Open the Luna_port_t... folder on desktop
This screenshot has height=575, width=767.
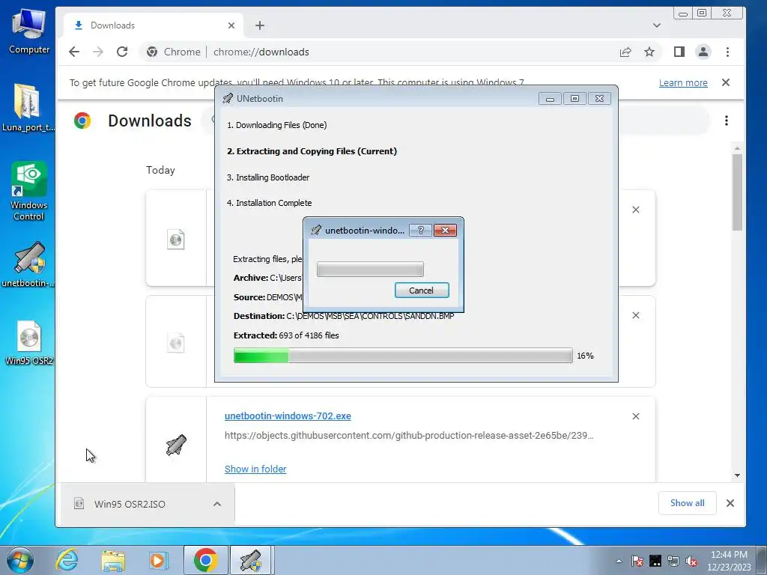pyautogui.click(x=28, y=107)
